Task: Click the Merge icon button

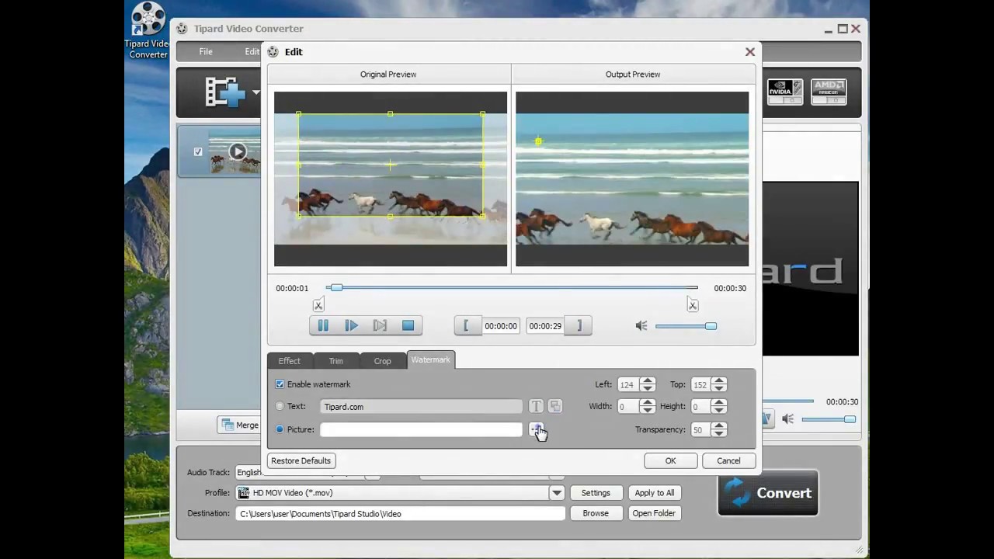Action: point(240,425)
